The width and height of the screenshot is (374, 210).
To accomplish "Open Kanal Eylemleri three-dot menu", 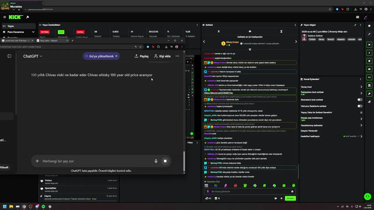I will pyautogui.click(x=360, y=79).
